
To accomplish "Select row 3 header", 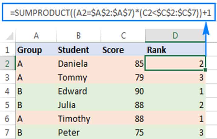I will tap(8, 77).
